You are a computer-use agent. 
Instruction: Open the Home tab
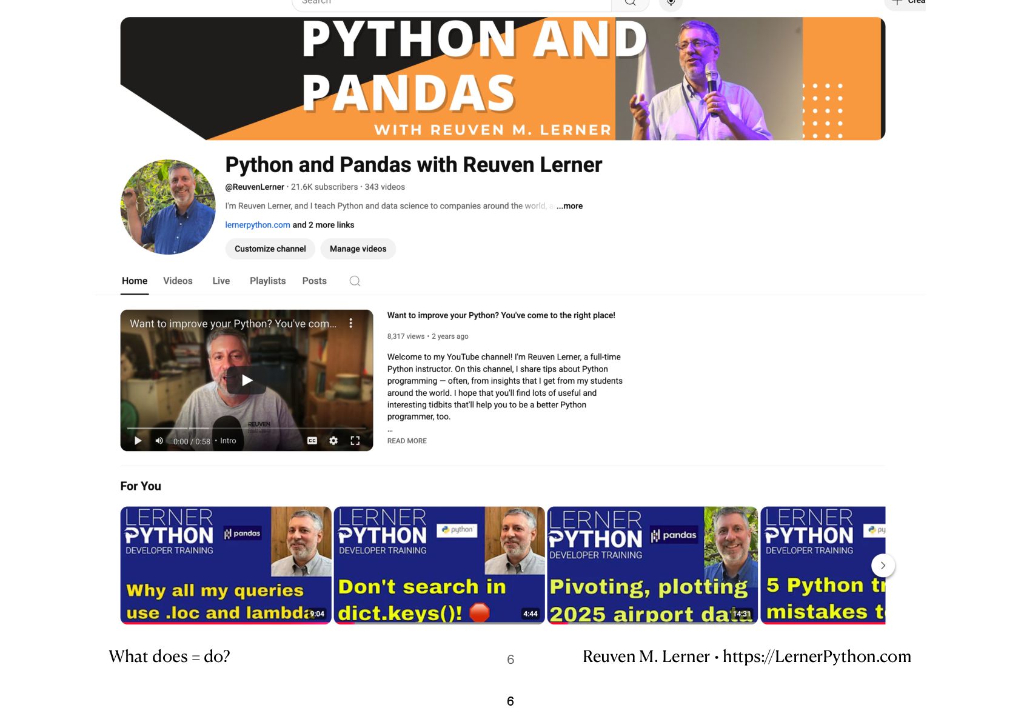point(135,281)
